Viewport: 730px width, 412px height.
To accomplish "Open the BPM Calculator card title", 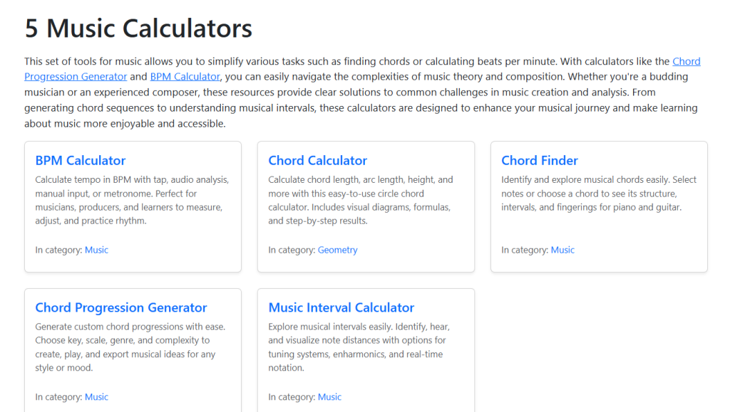I will pyautogui.click(x=81, y=161).
